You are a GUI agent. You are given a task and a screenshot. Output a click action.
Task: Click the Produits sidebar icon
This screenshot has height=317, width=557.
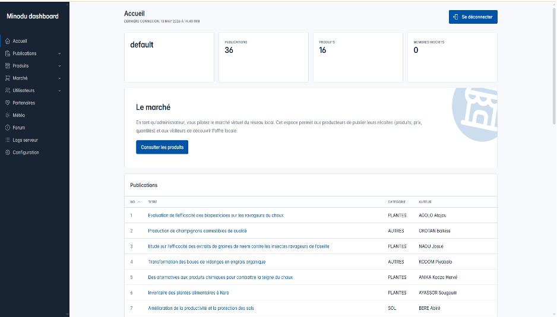pyautogui.click(x=8, y=66)
